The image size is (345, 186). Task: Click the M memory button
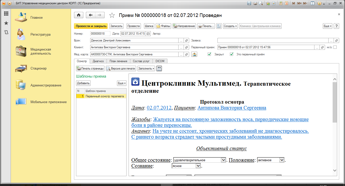click(x=293, y=4)
